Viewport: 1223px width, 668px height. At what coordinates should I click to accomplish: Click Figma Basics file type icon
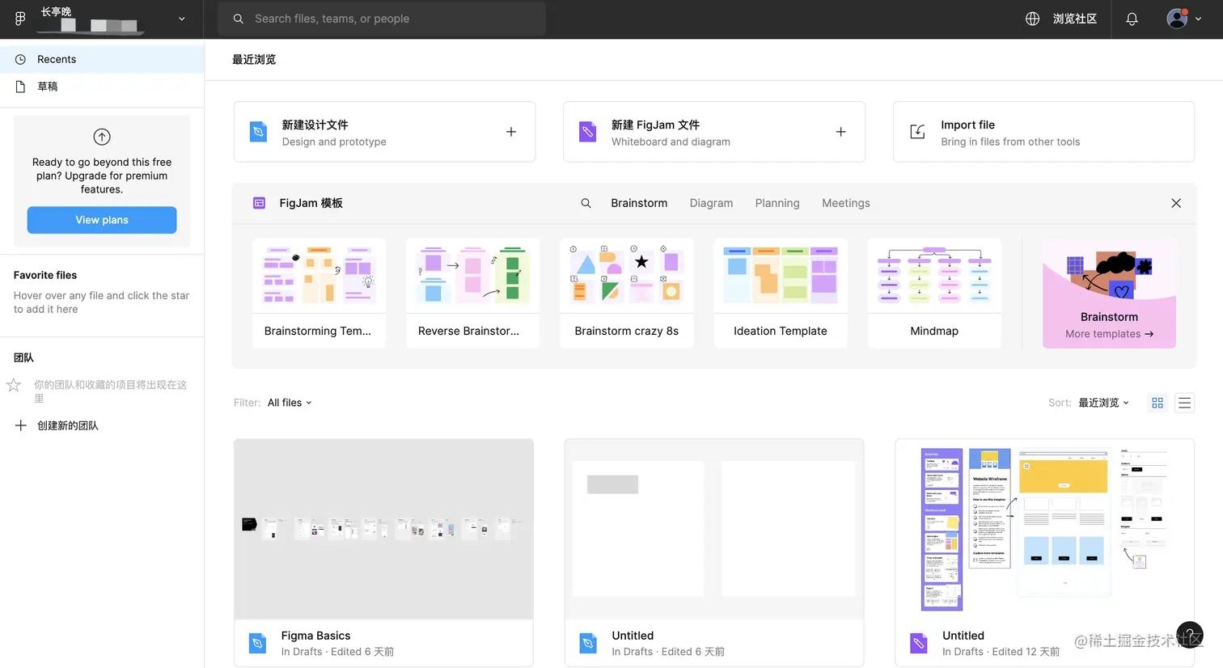pyautogui.click(x=257, y=644)
